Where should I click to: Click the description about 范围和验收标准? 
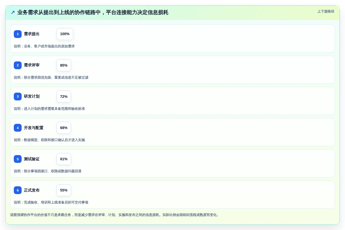point(49,109)
